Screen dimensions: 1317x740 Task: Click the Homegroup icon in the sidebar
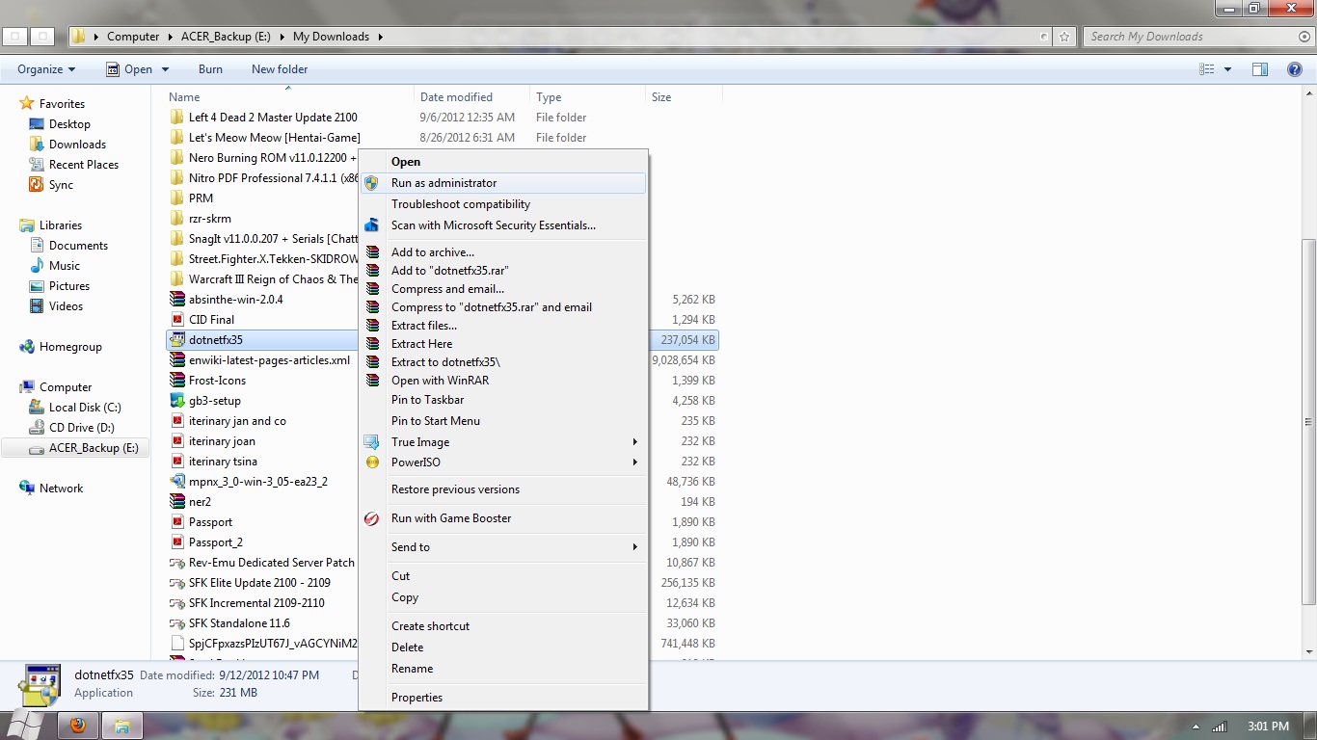tap(27, 347)
